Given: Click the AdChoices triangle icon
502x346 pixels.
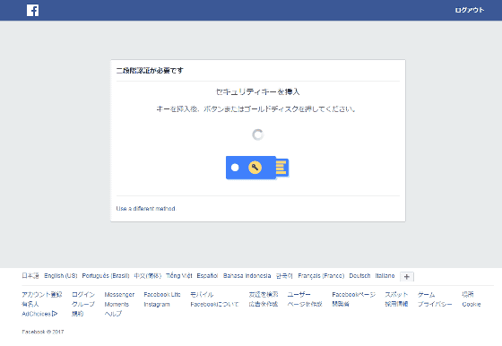Looking at the screenshot, I should (55, 314).
